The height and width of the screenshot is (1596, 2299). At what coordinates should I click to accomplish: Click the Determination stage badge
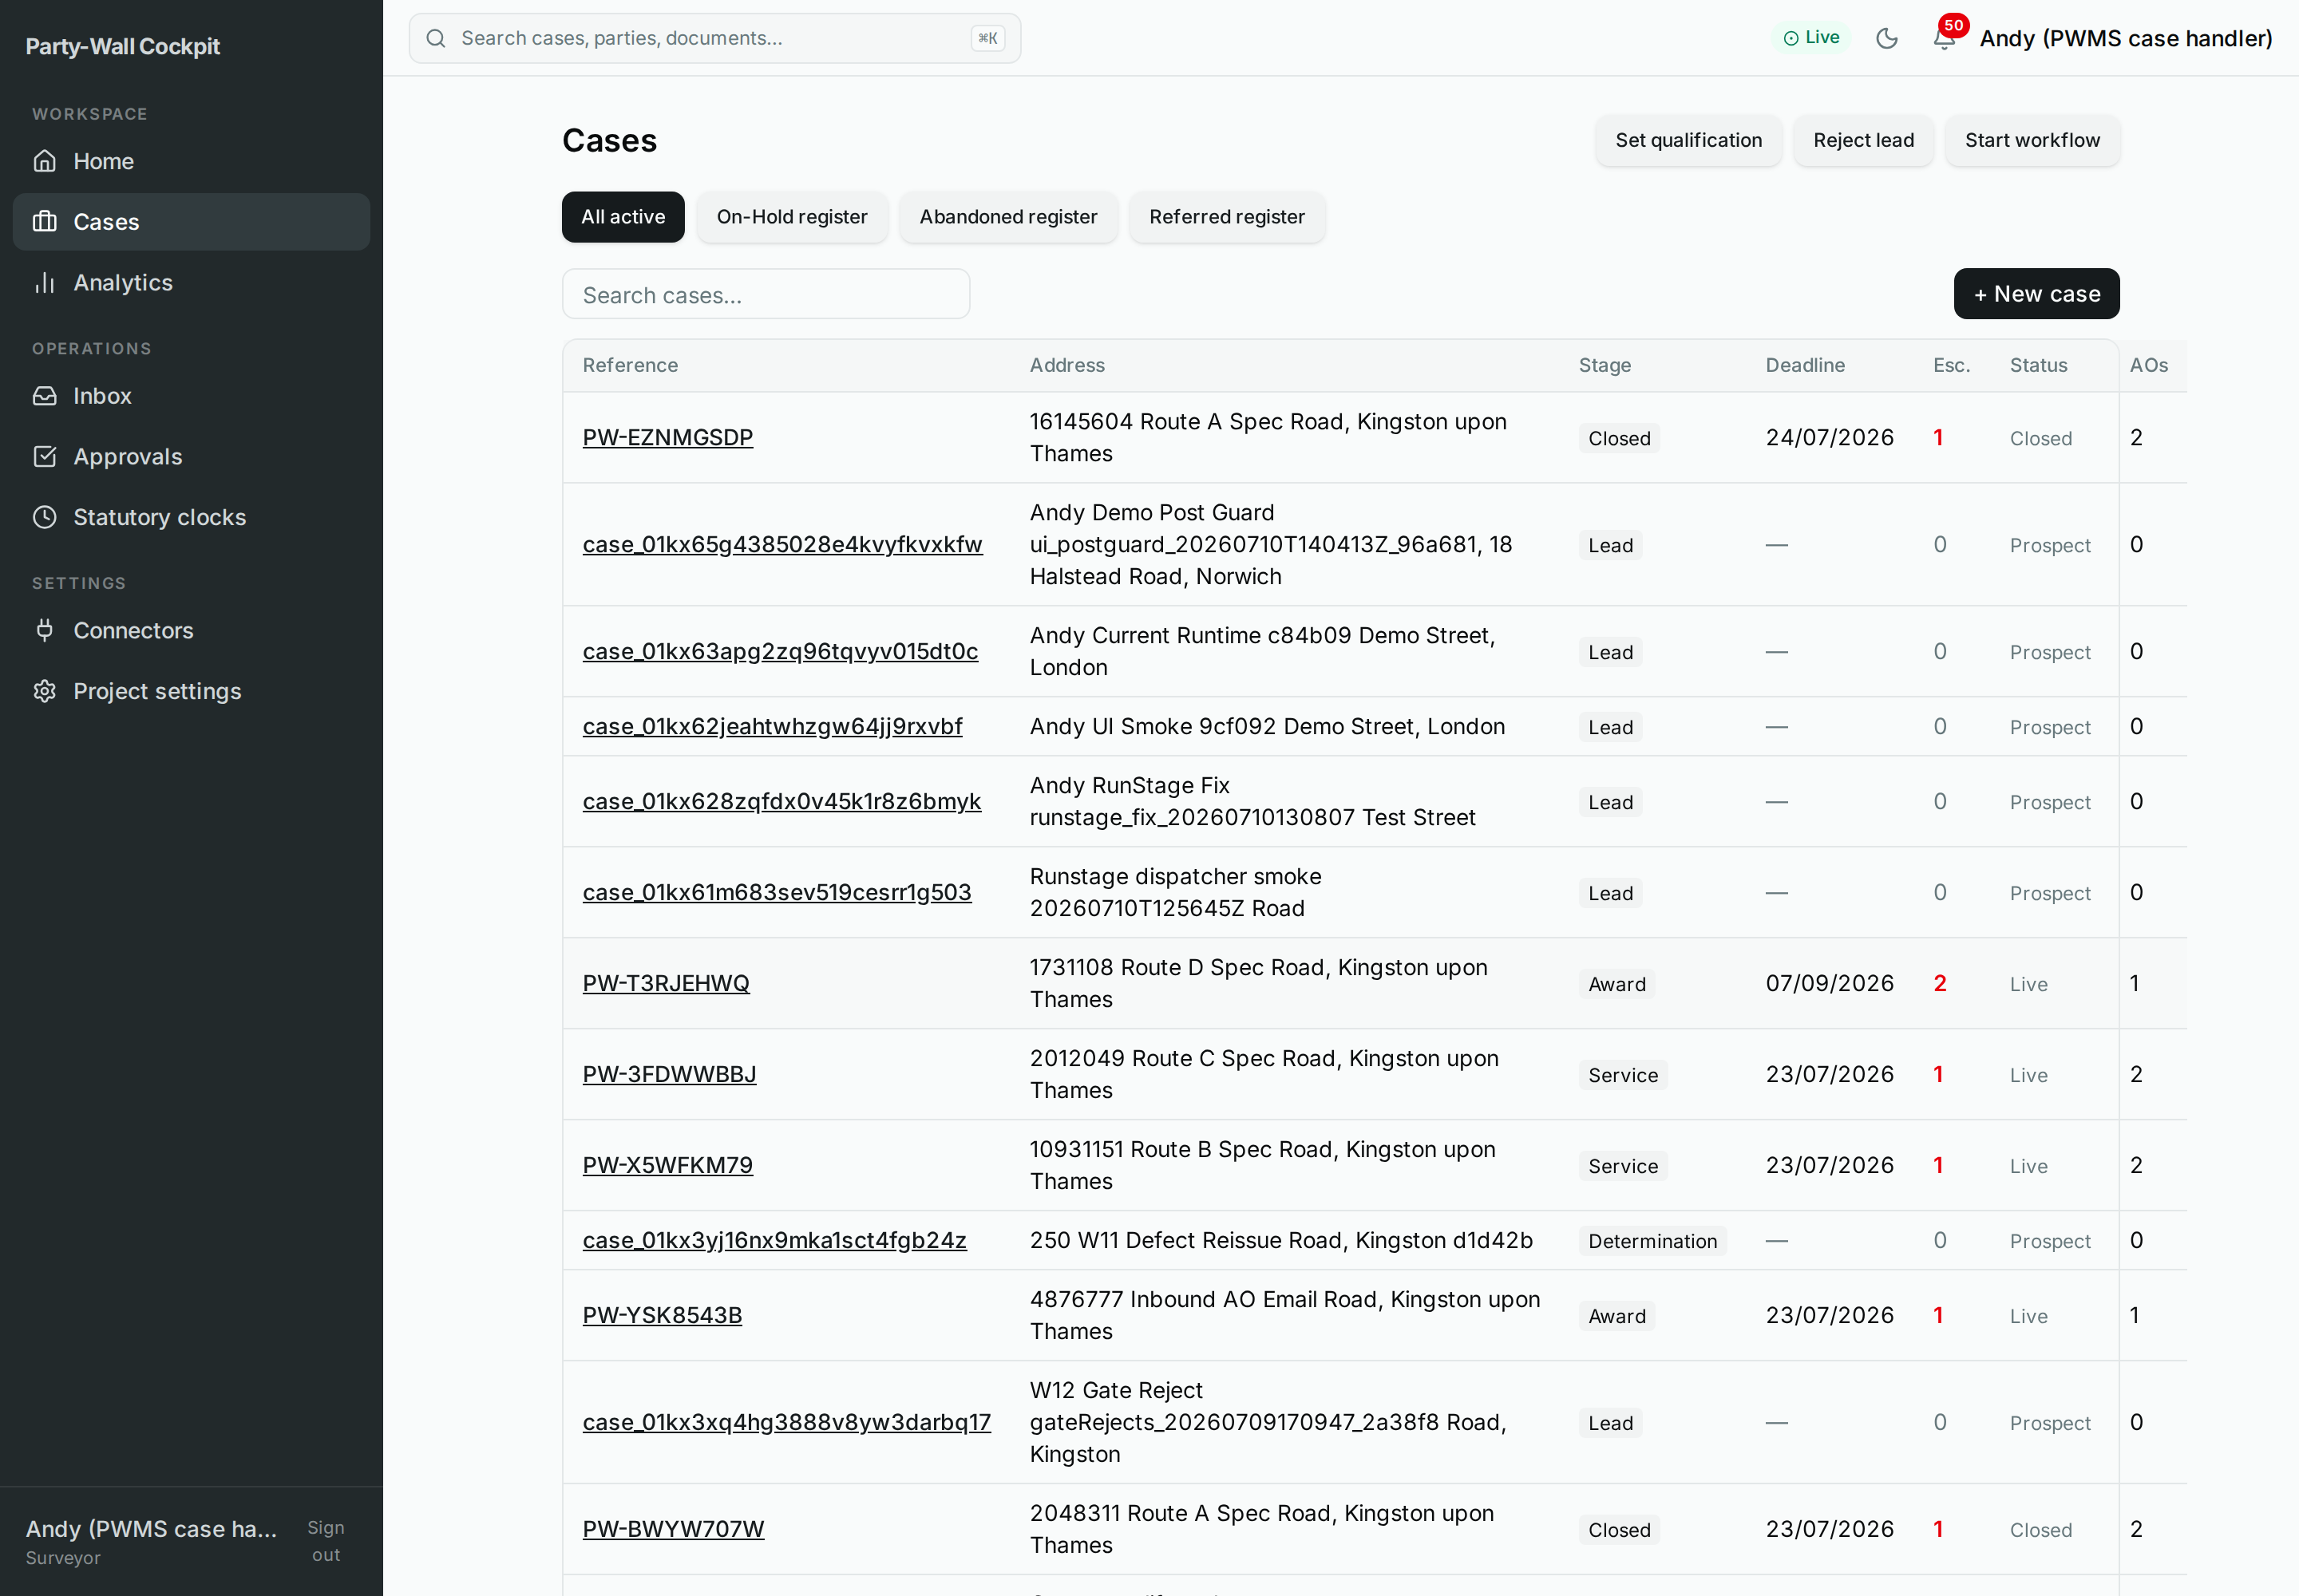point(1652,1241)
